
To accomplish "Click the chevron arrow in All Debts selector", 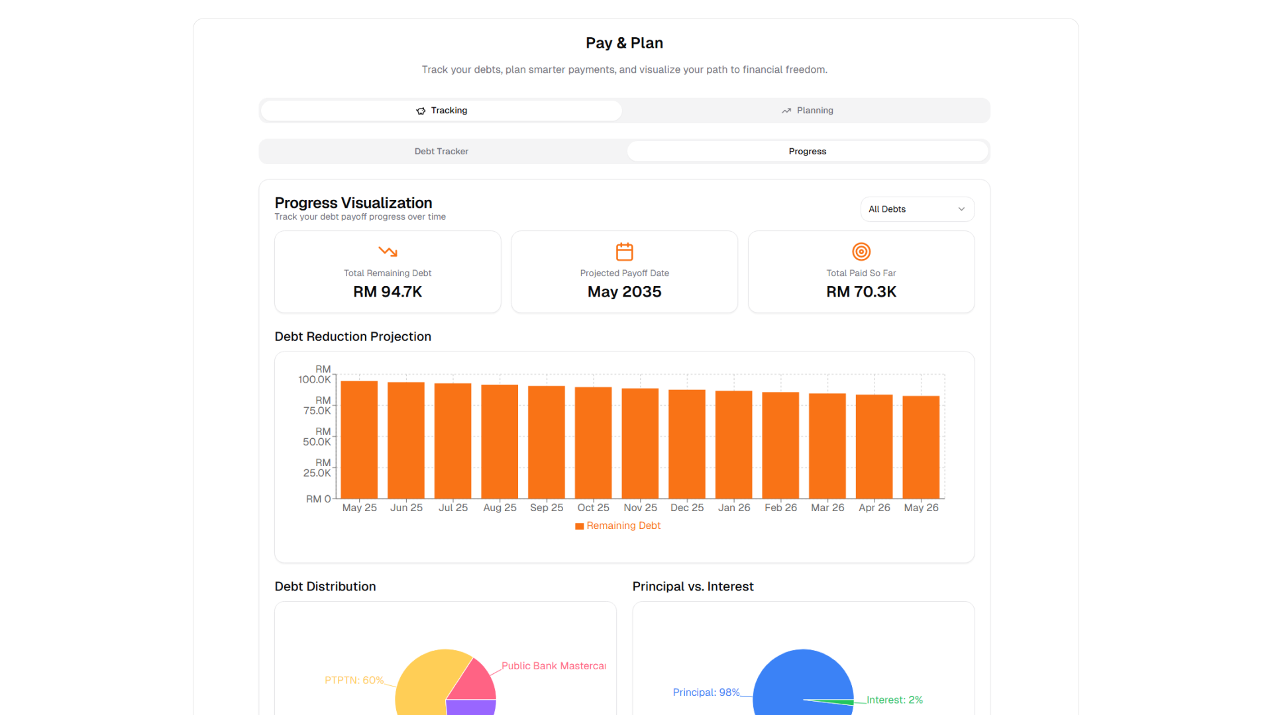I will tap(961, 209).
